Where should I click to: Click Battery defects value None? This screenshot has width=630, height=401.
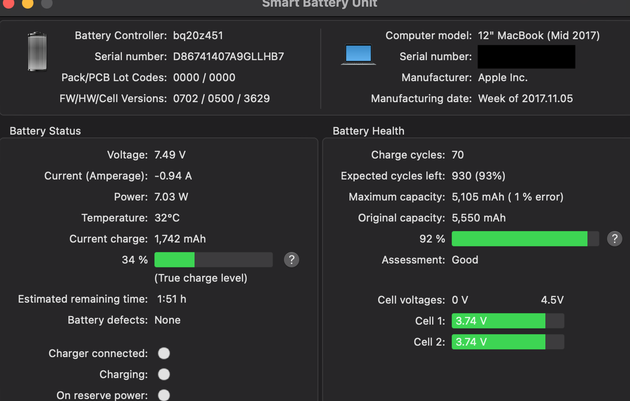click(x=167, y=320)
